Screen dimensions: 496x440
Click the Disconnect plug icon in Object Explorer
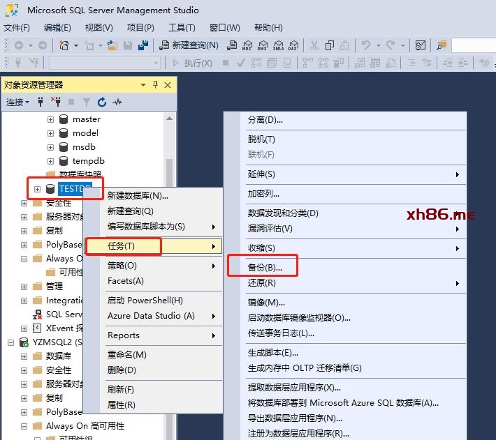tap(56, 103)
